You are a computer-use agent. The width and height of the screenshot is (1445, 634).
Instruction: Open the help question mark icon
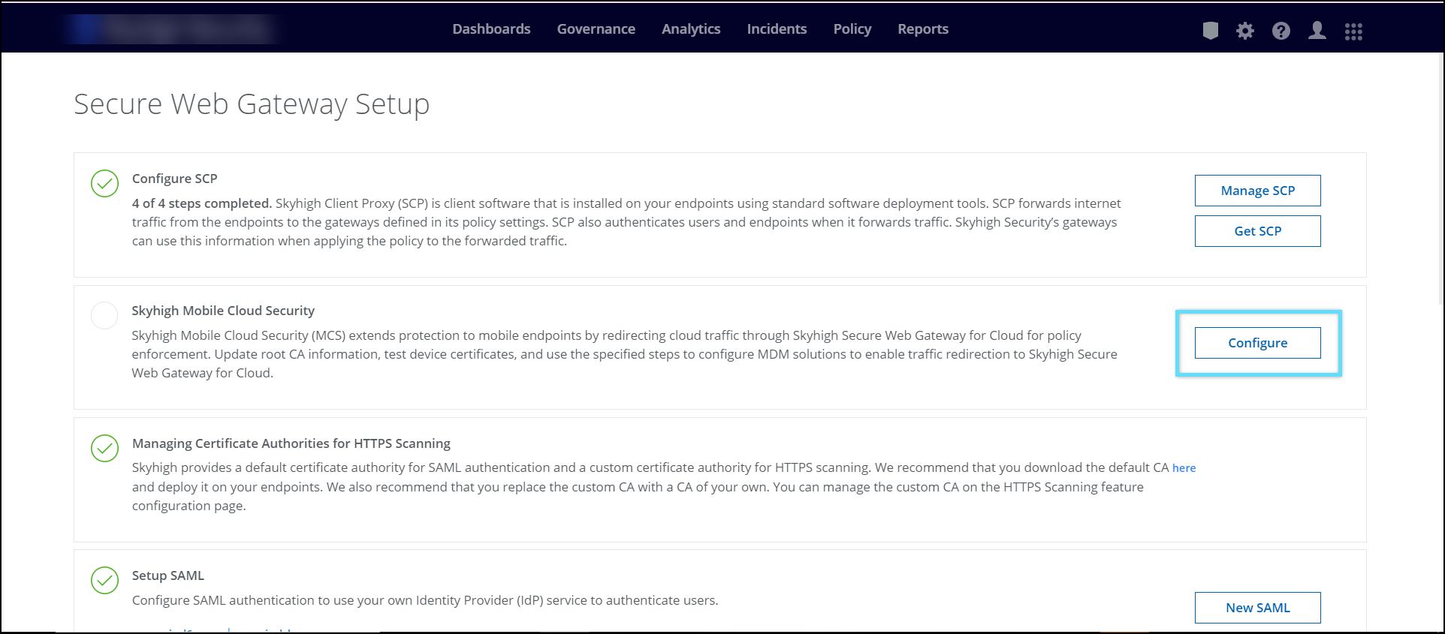click(1281, 31)
